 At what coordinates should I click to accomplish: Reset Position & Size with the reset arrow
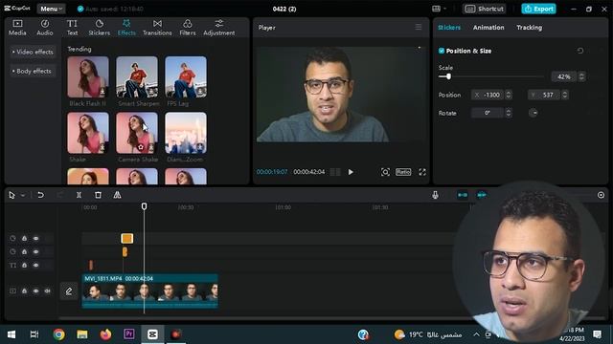coord(580,51)
